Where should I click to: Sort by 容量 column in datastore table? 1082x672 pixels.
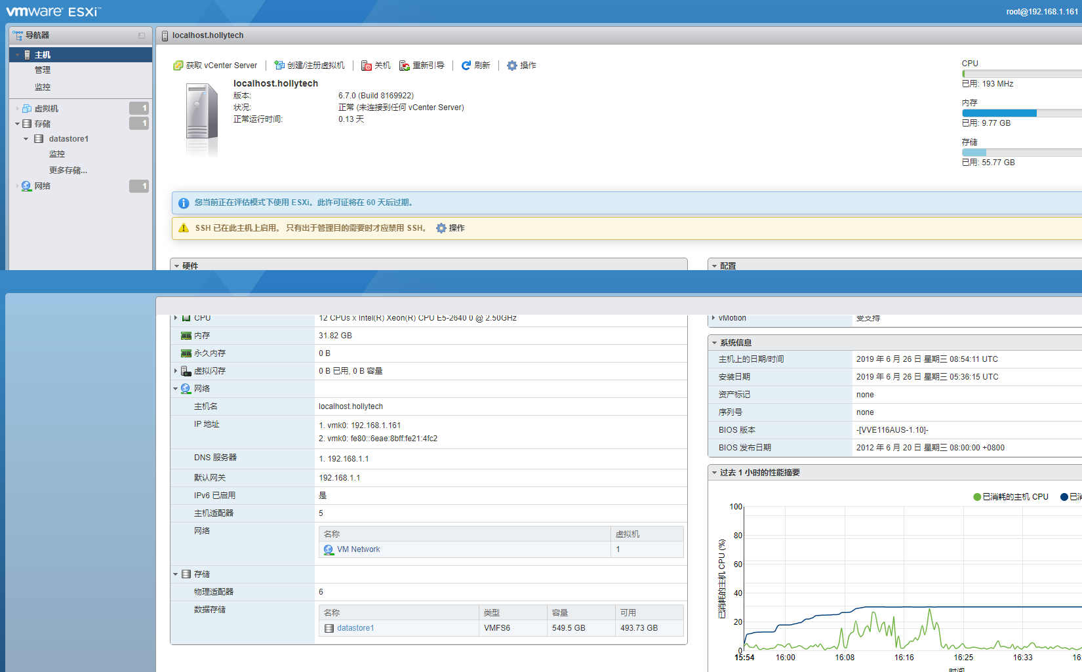coord(581,612)
